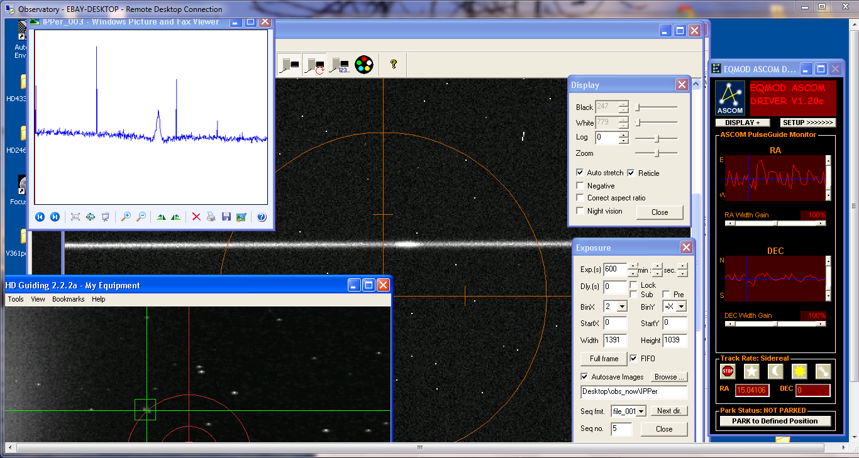Screen dimensions: 859x458
Task: Start sequence capture with the 123 camera icon
Action: coord(340,64)
